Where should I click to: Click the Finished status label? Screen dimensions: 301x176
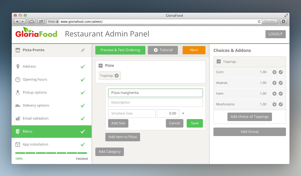click(82, 159)
